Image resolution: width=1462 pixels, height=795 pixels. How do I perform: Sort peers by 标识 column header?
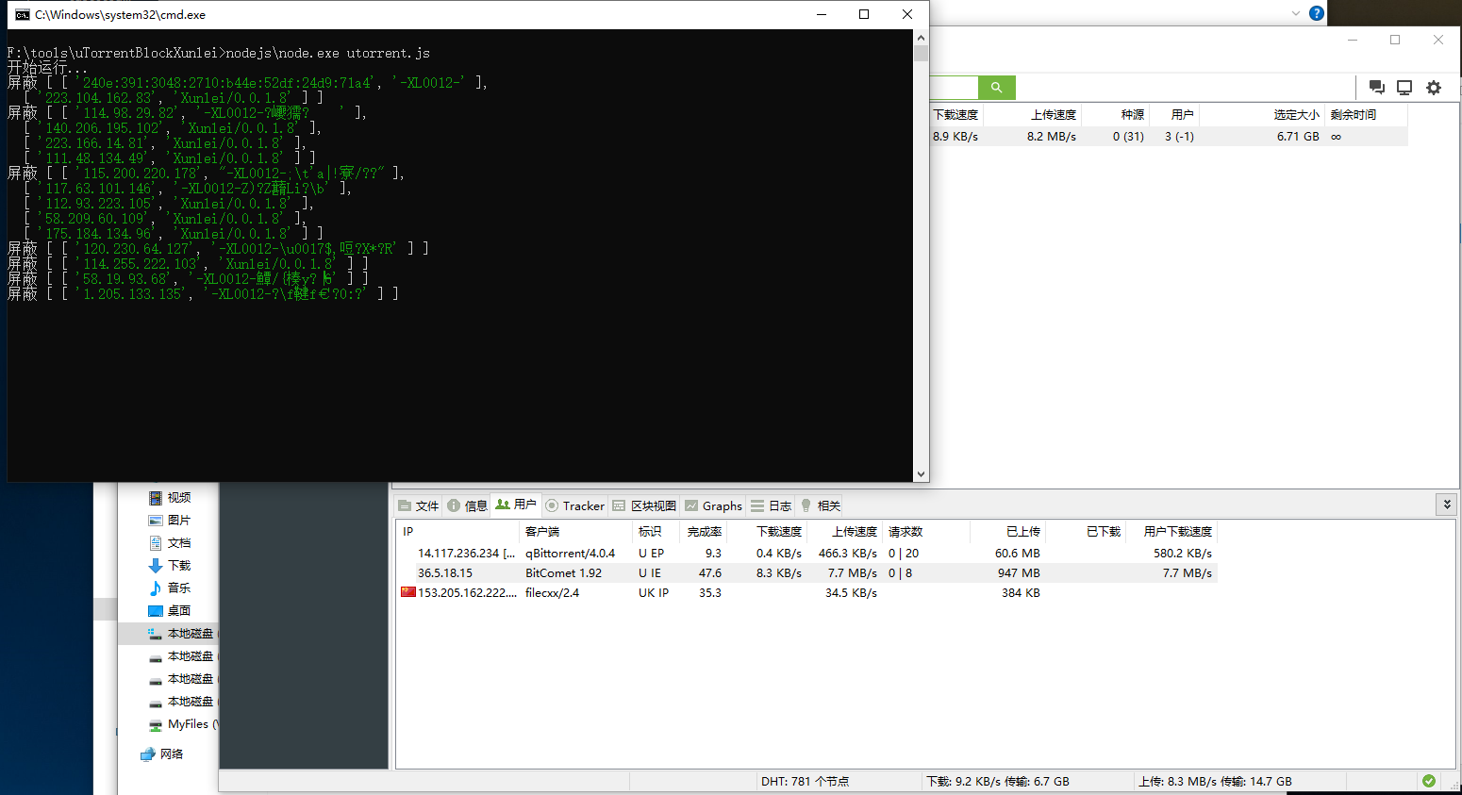click(x=656, y=532)
